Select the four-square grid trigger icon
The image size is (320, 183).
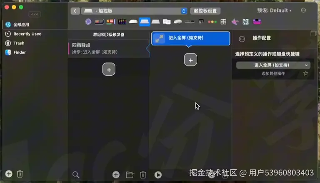tap(223, 22)
